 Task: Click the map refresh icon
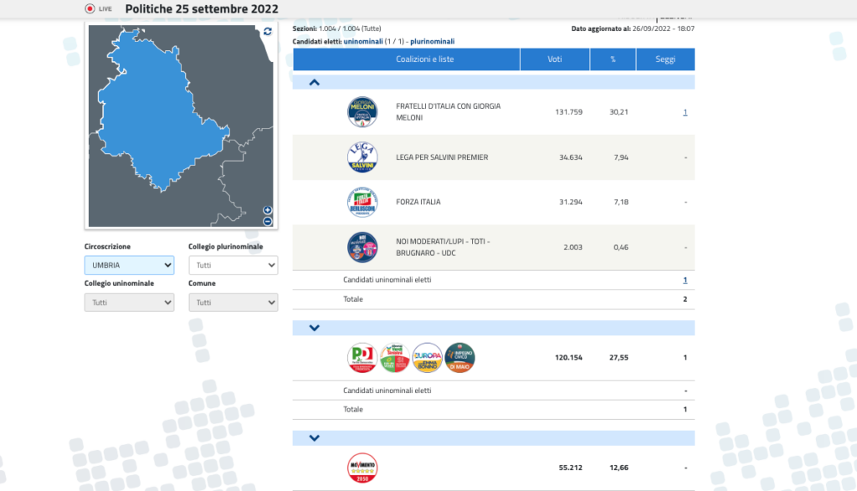pyautogui.click(x=267, y=32)
